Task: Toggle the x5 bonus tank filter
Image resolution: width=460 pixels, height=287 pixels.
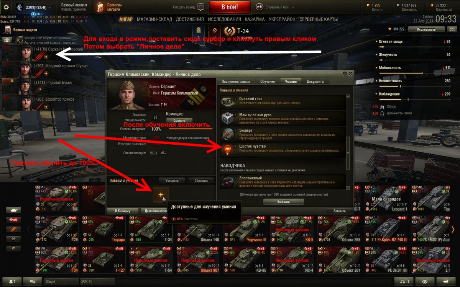Action: 13,220
